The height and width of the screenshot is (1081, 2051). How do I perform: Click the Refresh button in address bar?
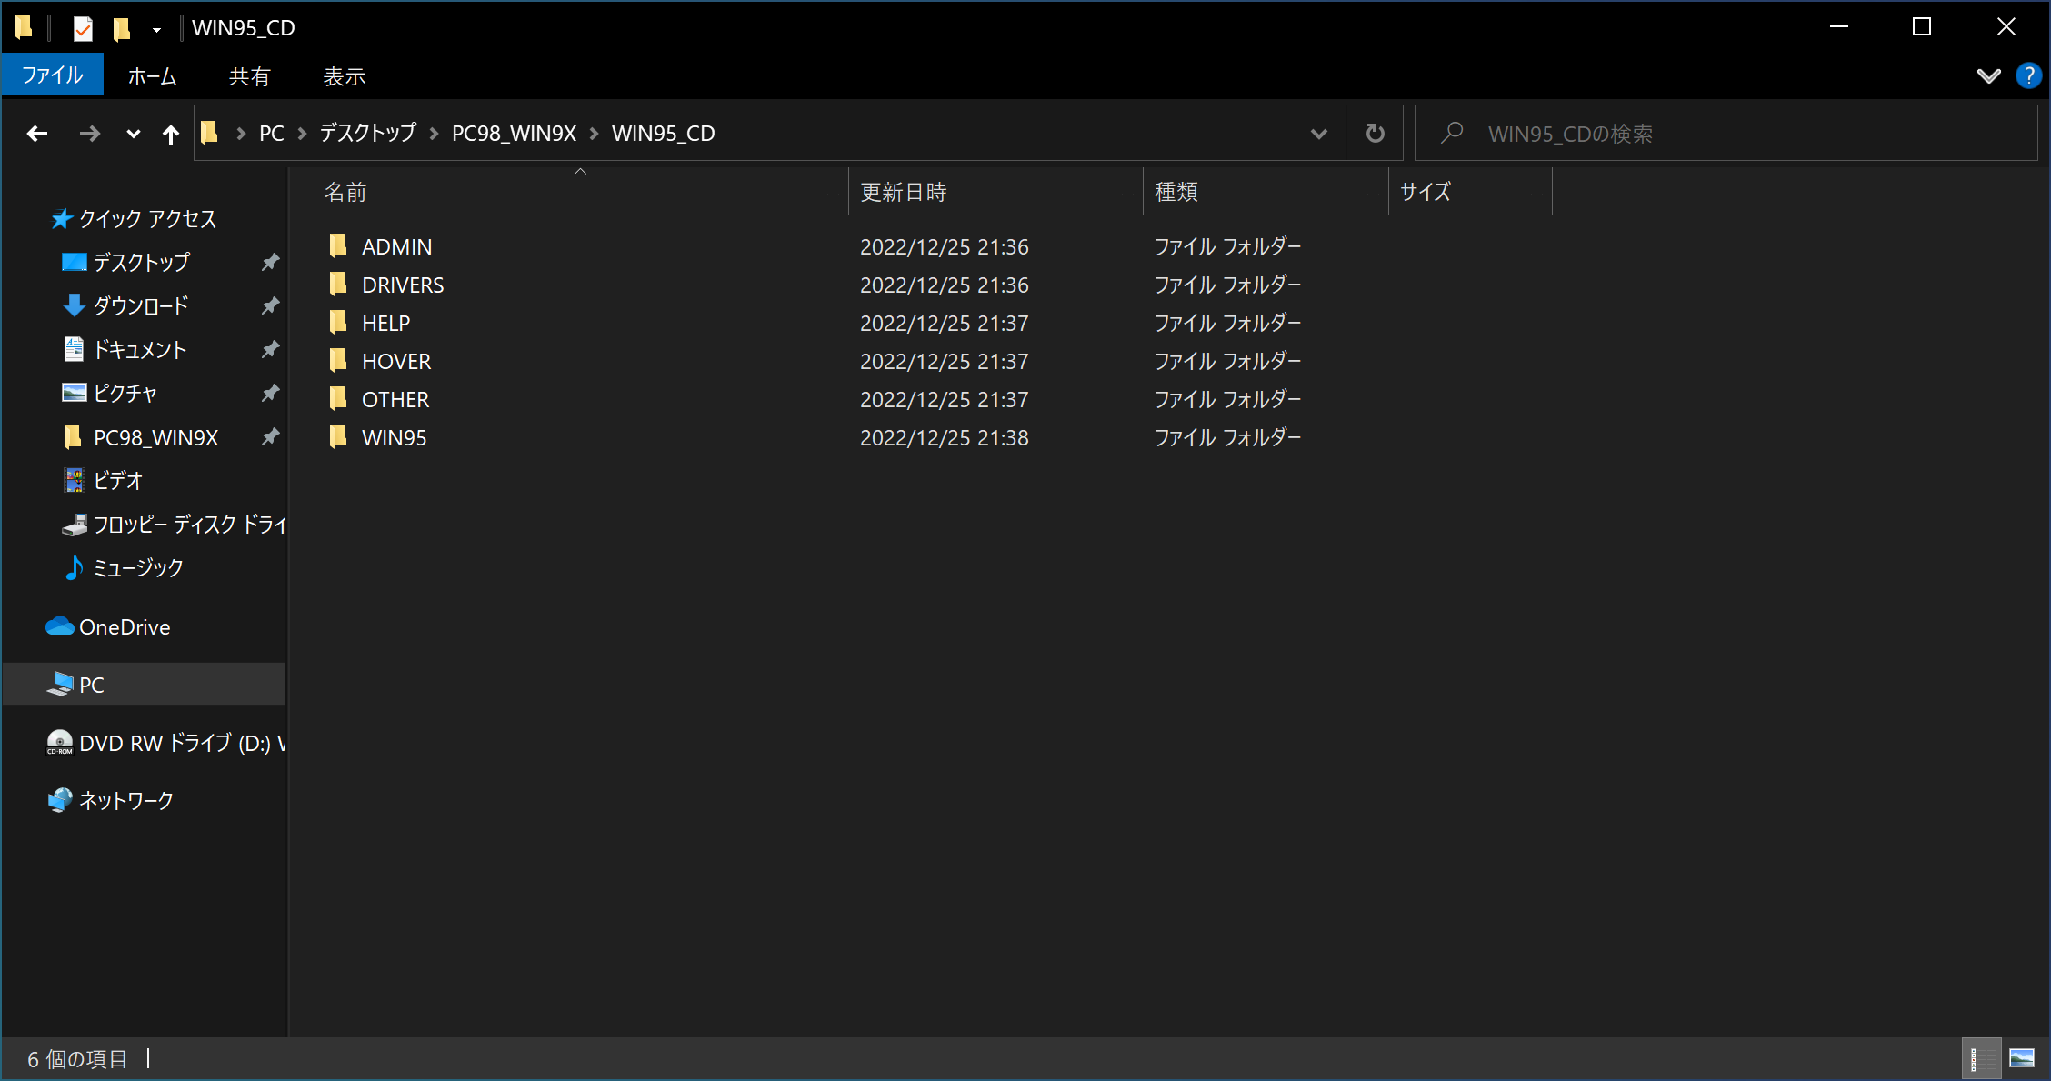tap(1375, 134)
